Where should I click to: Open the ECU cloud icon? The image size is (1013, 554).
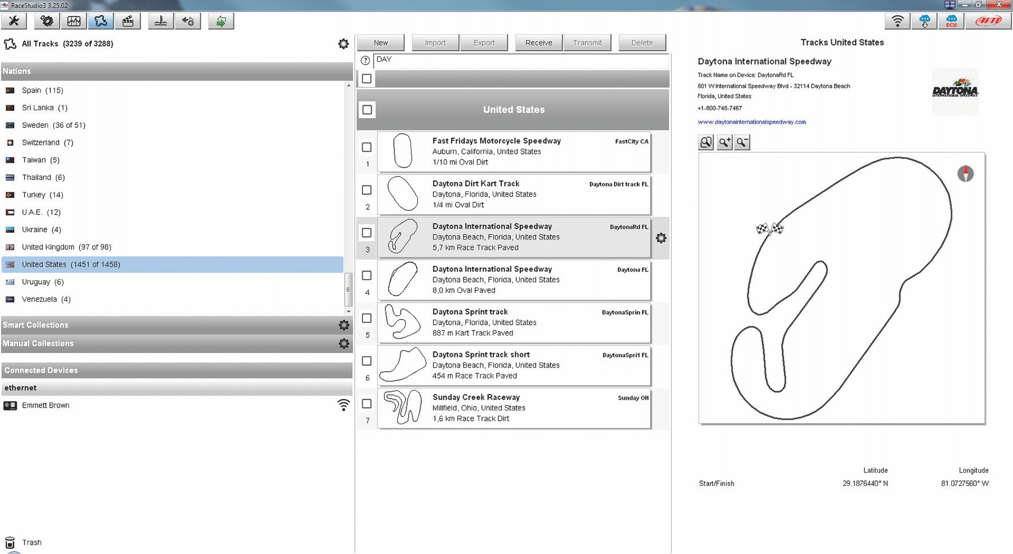[951, 21]
